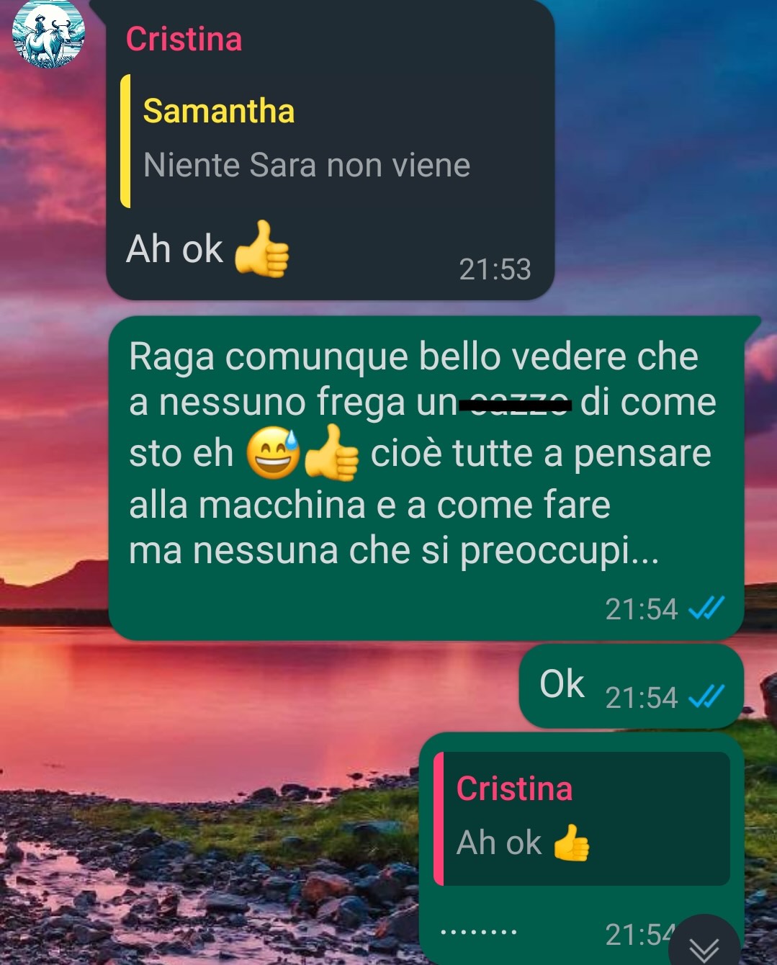Image resolution: width=777 pixels, height=965 pixels.
Task: Tap Cristina's sender name in pink
Action: click(x=184, y=39)
